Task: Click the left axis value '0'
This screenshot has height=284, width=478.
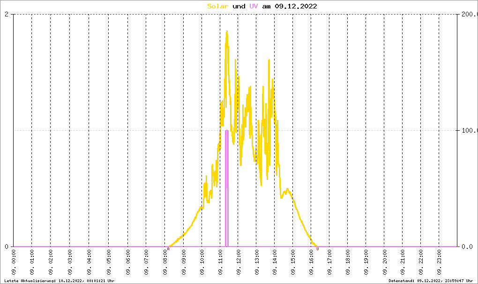Action: [7, 247]
